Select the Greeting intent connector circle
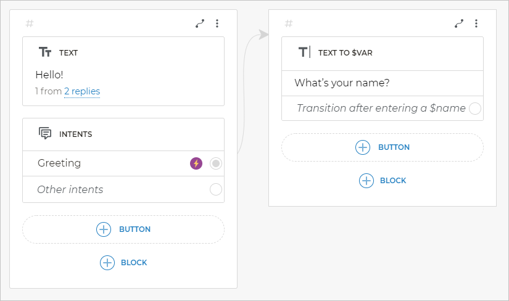 coord(215,163)
